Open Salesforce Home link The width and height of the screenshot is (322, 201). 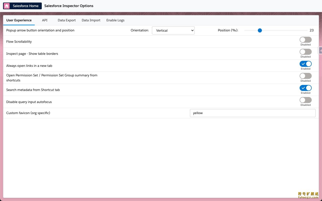tap(22, 6)
